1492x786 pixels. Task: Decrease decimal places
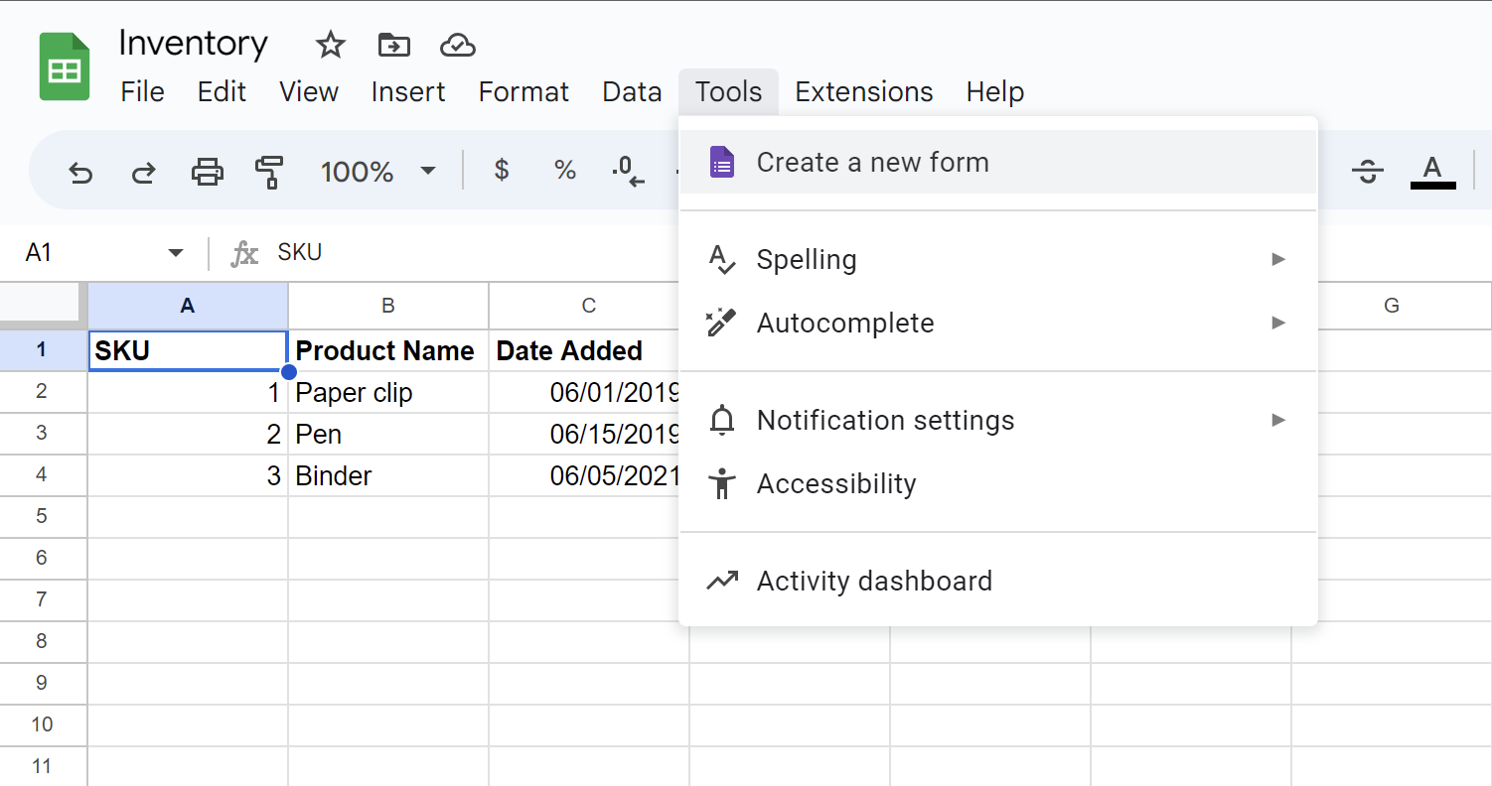point(628,171)
